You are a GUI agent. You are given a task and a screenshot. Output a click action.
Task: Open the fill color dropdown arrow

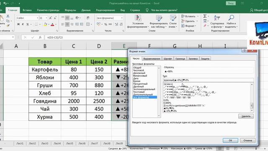click(x=49, y=24)
